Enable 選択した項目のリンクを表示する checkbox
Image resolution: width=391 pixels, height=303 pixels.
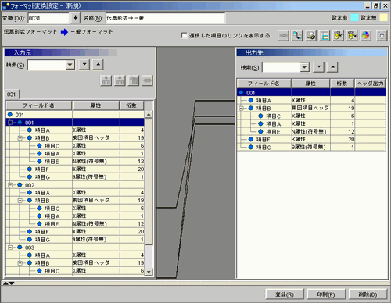[x=184, y=35]
